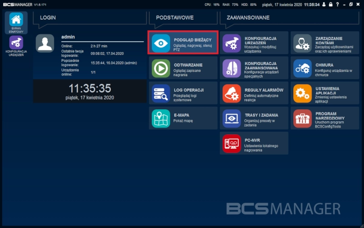
Task: Click the red PC-NVR recorder icon
Action: (232, 144)
